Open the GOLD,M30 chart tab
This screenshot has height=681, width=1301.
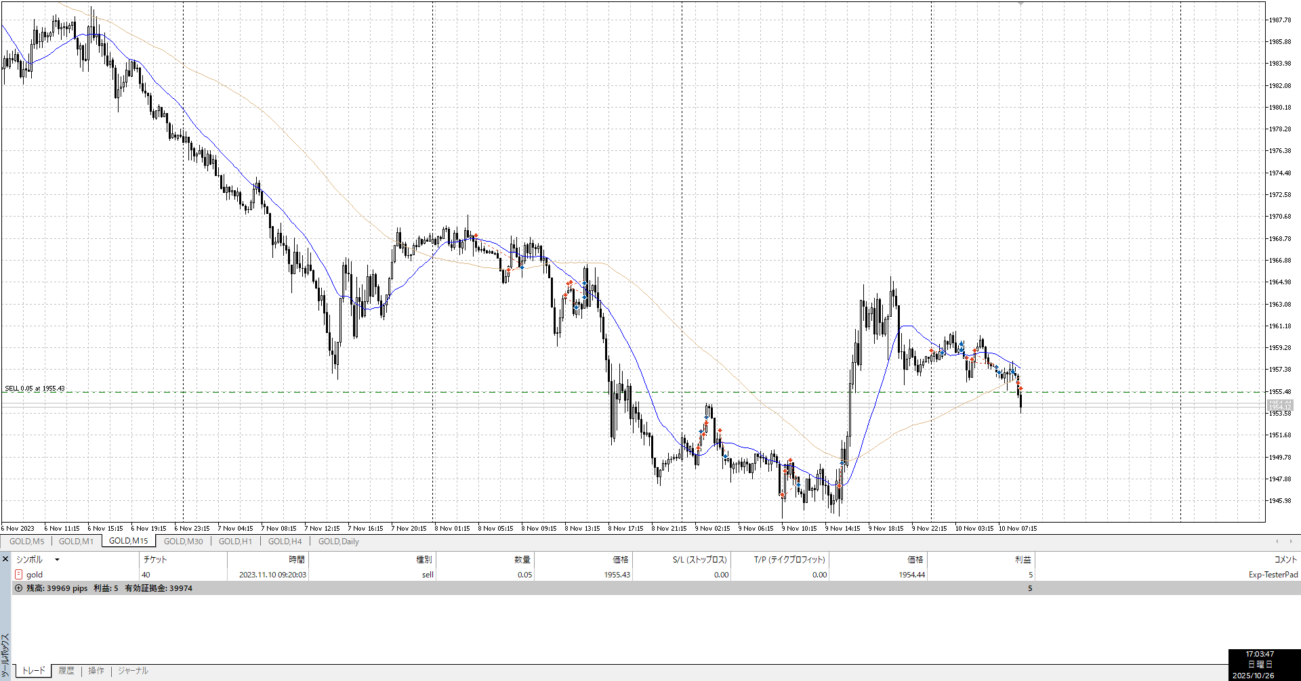tap(183, 542)
